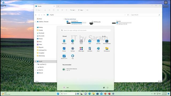Viewport: 171px width, 96px height.
Task: Click the See more ellipsis in Explorer toolbar
Action: coord(87,10)
